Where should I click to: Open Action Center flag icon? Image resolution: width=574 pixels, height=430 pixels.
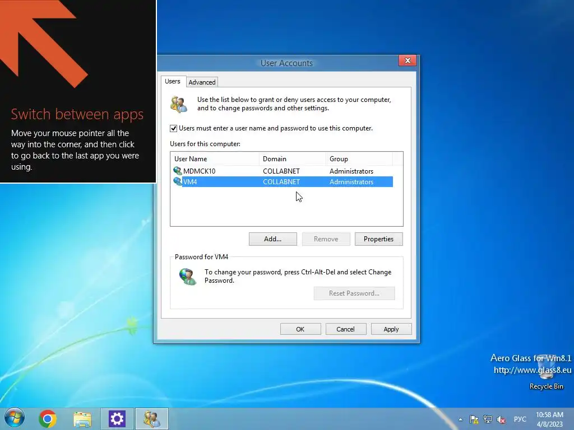coord(474,419)
